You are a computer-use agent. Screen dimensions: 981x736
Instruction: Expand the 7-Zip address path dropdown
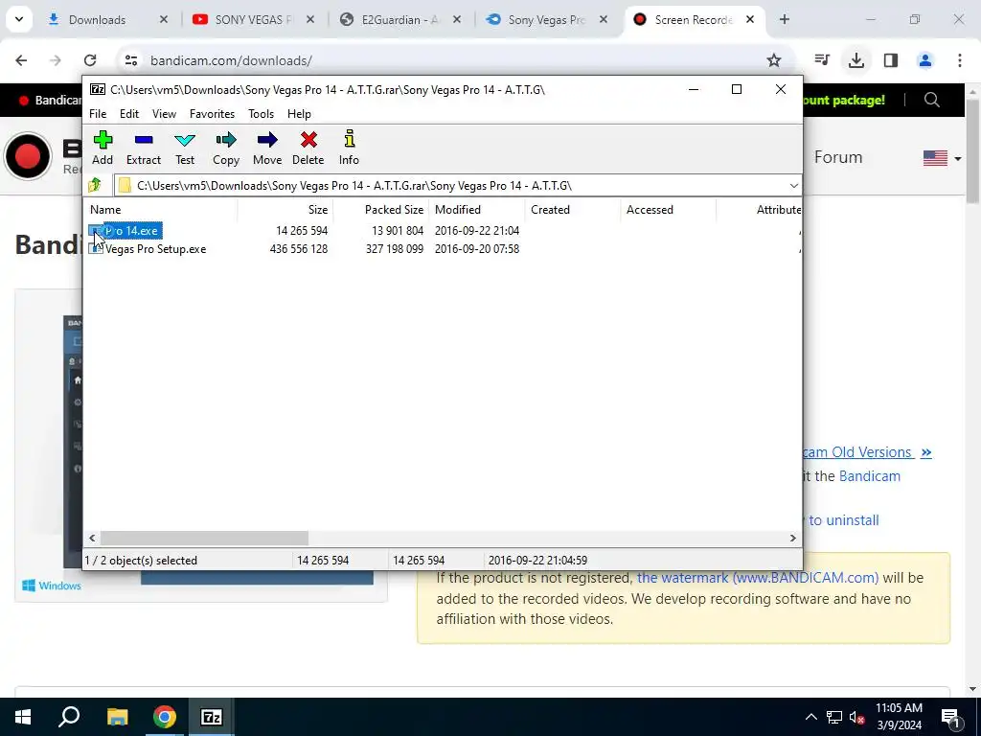pyautogui.click(x=793, y=186)
